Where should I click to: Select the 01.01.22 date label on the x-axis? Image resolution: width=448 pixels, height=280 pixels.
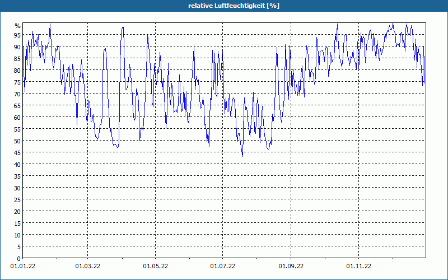point(23,267)
